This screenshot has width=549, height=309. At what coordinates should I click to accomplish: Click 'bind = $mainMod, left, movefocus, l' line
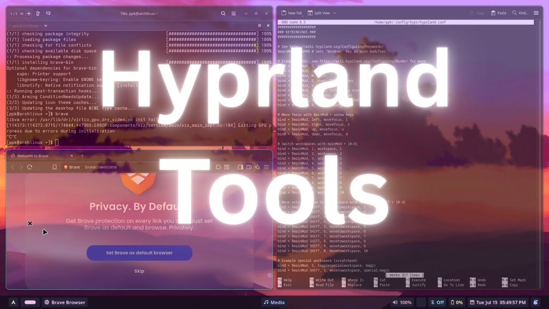pyautogui.click(x=313, y=120)
